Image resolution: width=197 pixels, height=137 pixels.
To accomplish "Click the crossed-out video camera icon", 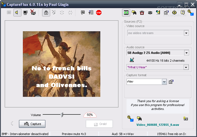I will 33,12.
